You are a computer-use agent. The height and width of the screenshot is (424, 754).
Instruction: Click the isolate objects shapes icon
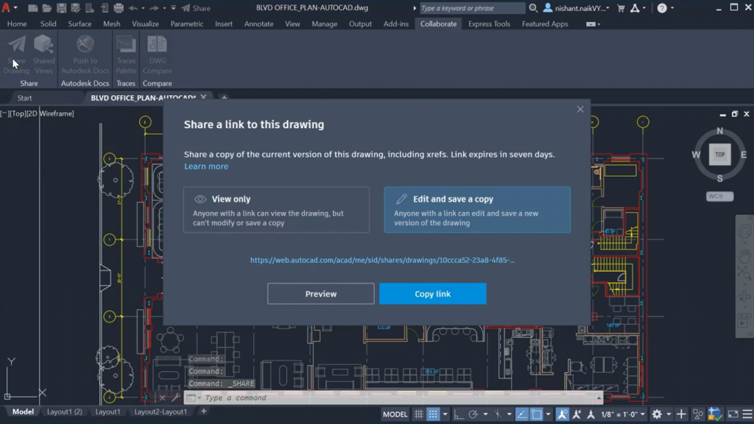point(698,414)
